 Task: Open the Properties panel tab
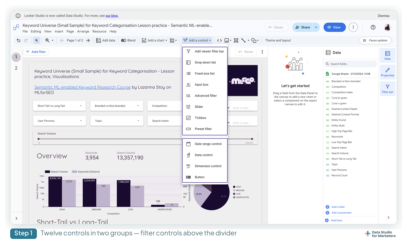[x=387, y=72]
